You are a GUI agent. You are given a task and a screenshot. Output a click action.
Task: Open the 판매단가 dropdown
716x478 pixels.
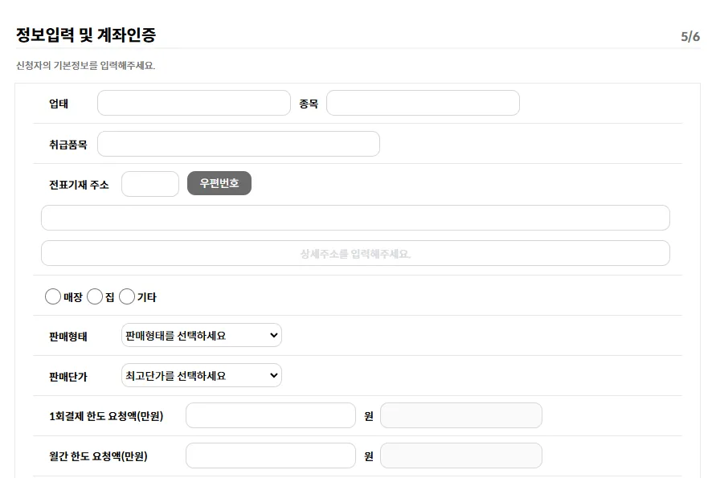pyautogui.click(x=202, y=375)
